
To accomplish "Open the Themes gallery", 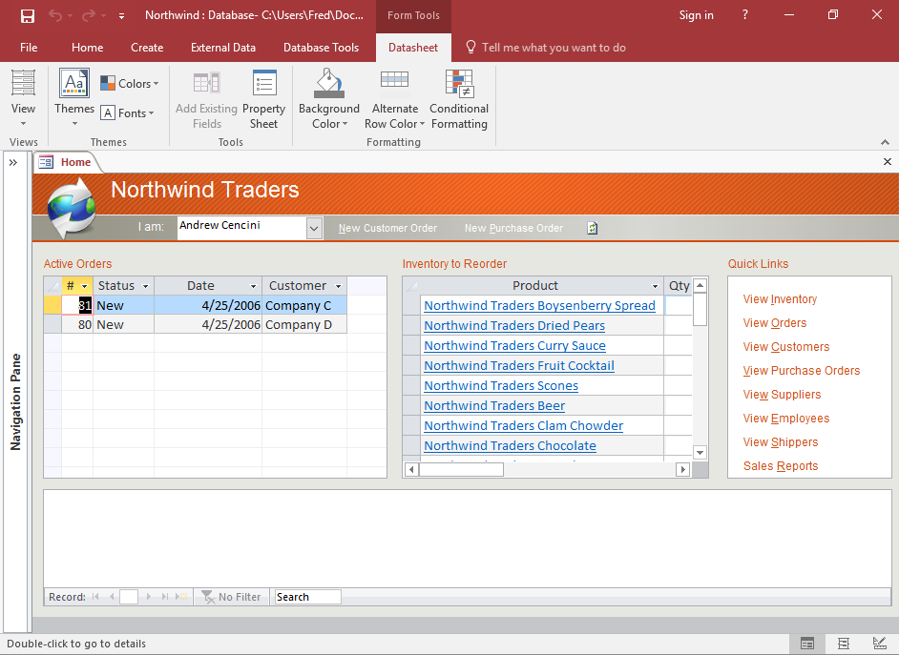I will pos(73,97).
